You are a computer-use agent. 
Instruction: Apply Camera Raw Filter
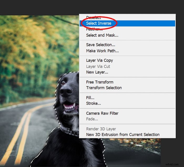coord(127,113)
